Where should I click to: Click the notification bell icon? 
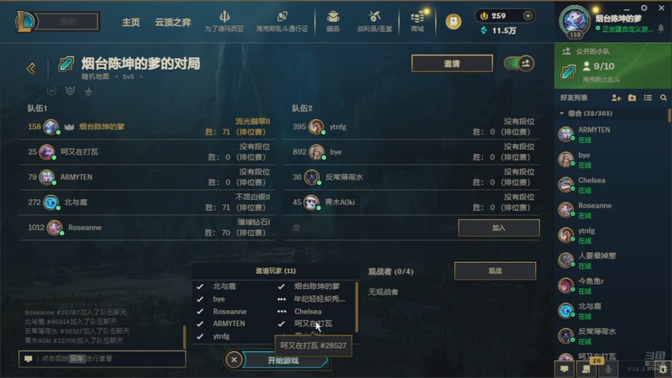click(x=661, y=29)
